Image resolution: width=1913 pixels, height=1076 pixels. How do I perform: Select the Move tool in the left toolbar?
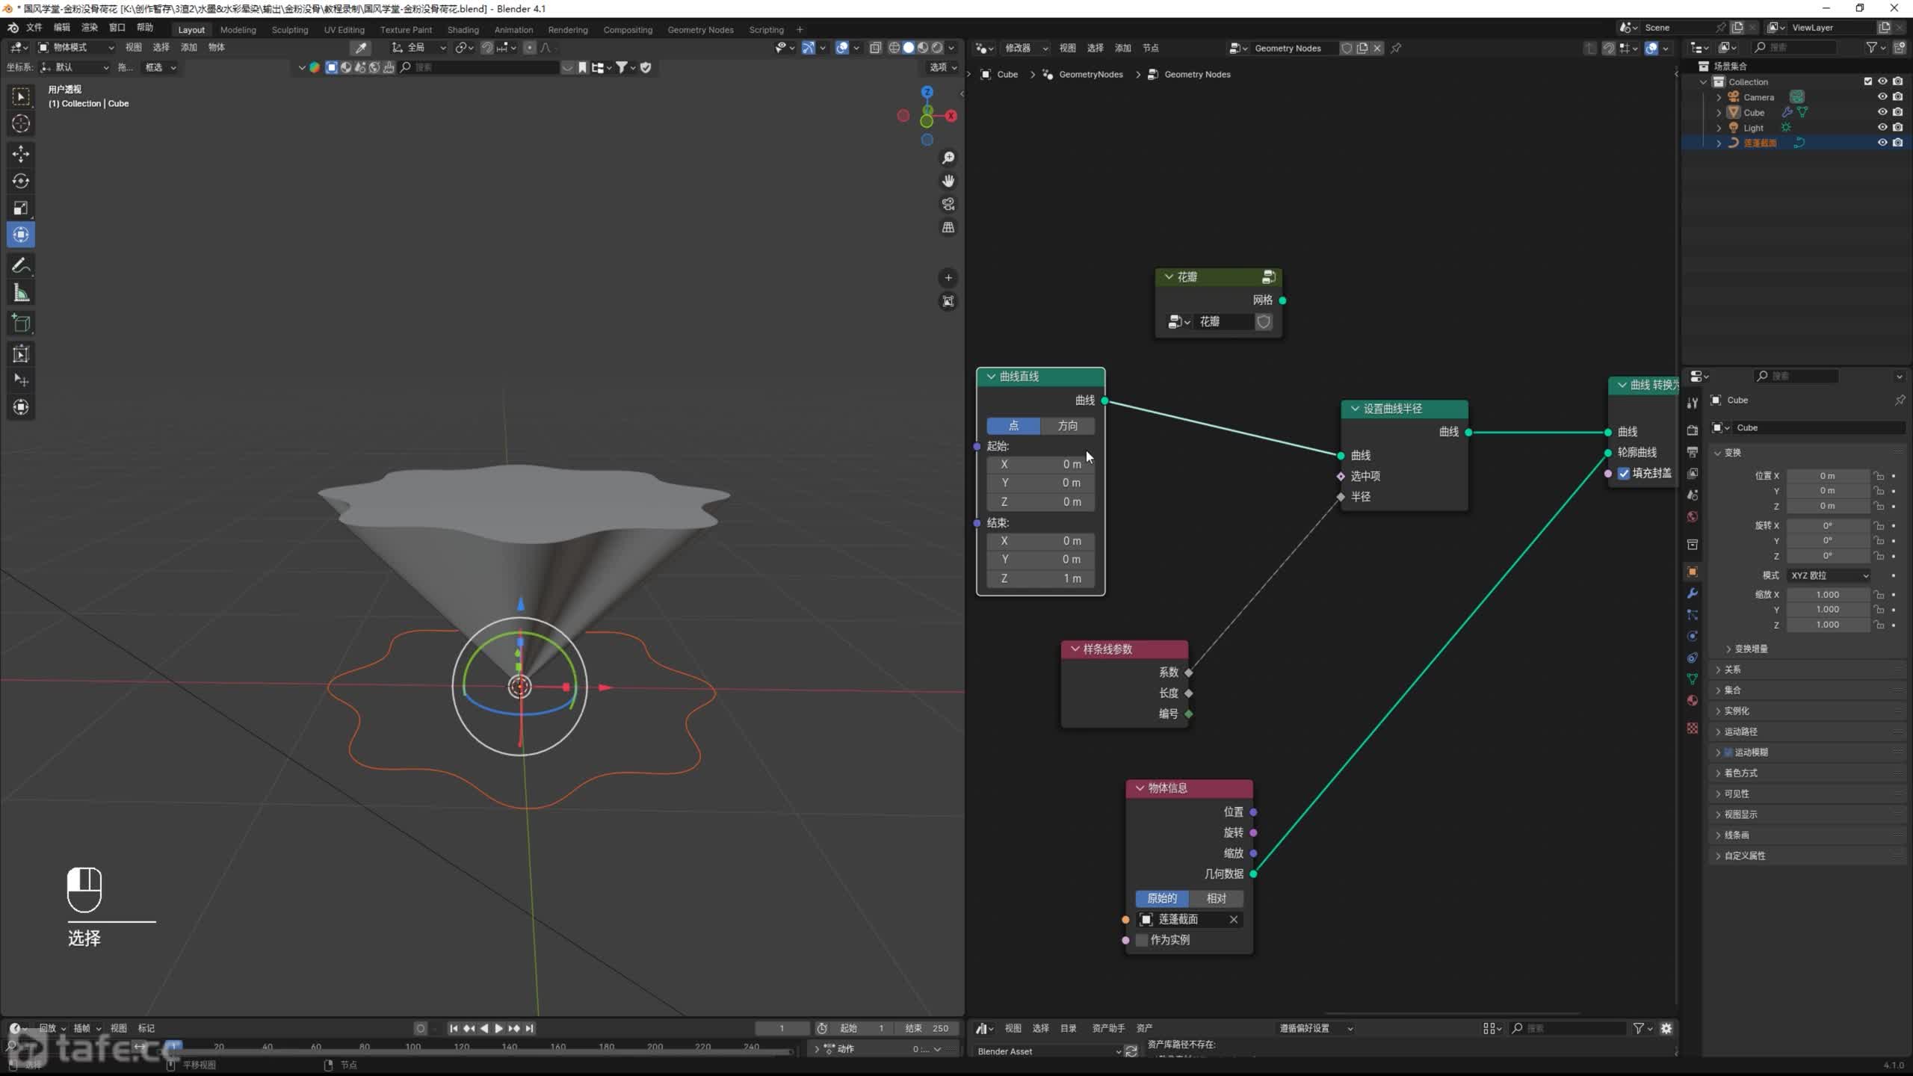21,153
